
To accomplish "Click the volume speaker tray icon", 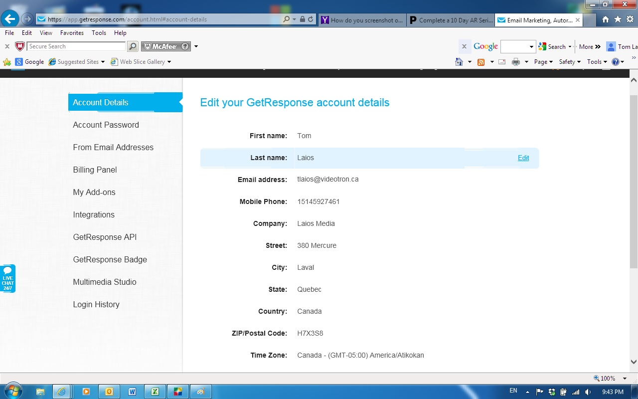I will pyautogui.click(x=588, y=392).
